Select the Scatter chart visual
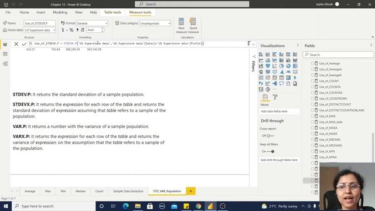Image resolution: width=375 pixels, height=211 pixels. (x=275, y=66)
